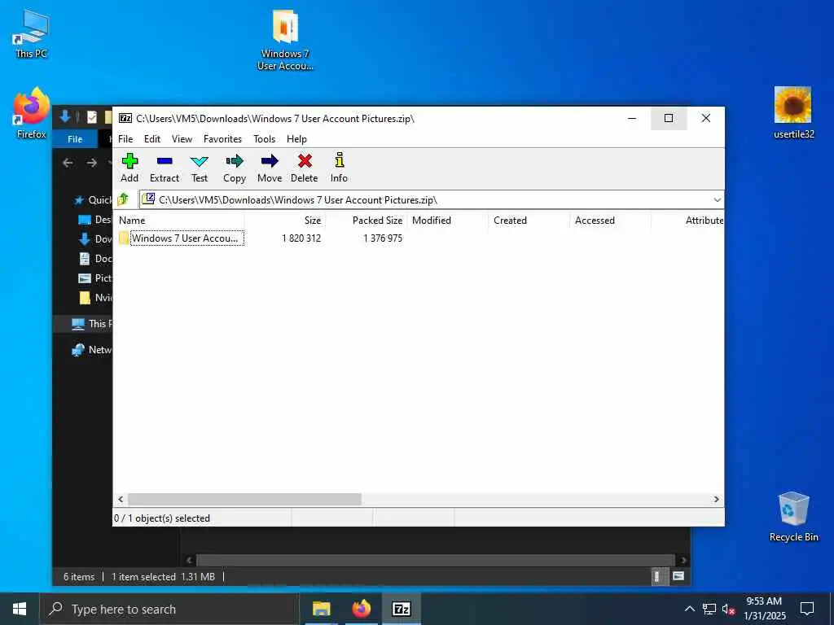Select This PC in Explorer sidebar
The image size is (834, 625).
(91, 323)
